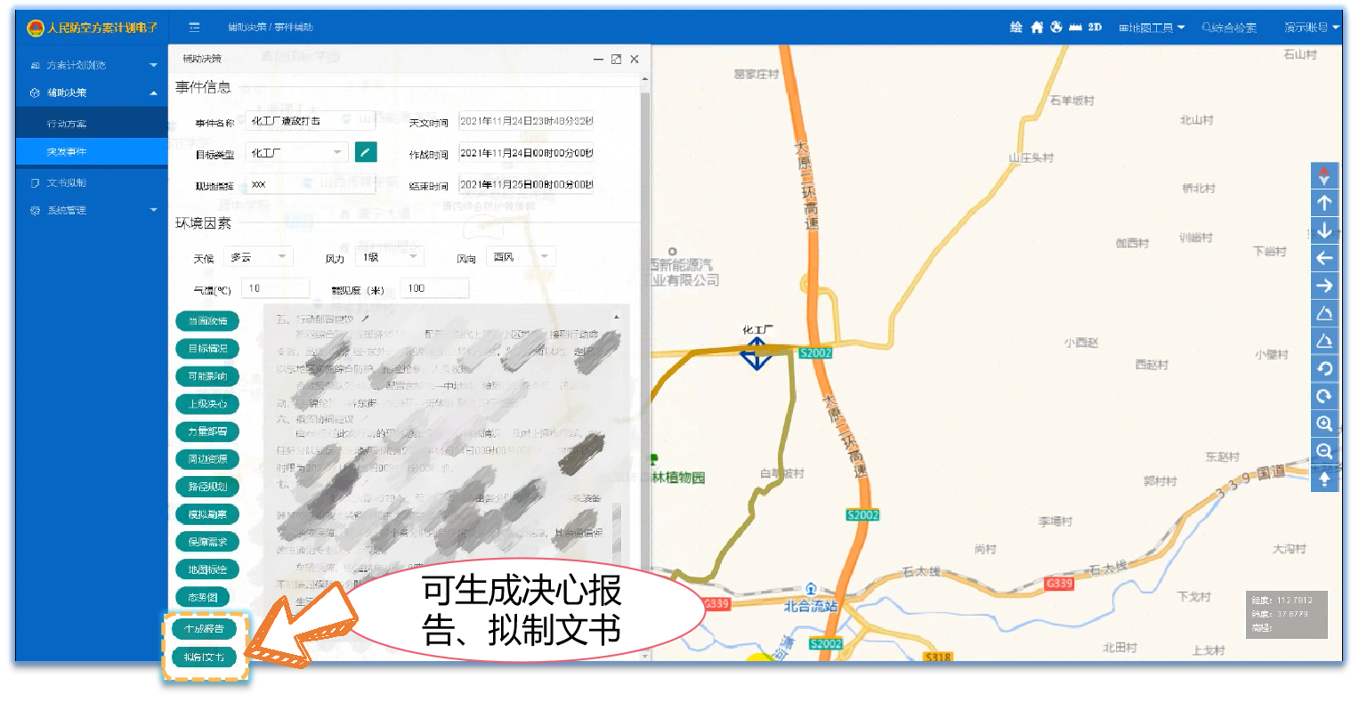Click the 当面敌情 button
1359x710 pixels.
point(208,320)
